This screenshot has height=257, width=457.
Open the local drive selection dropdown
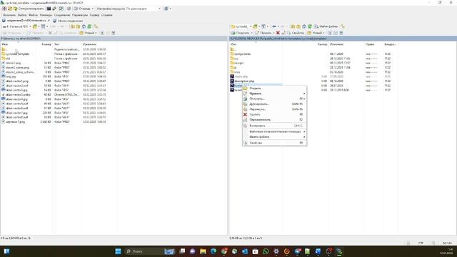[17, 26]
